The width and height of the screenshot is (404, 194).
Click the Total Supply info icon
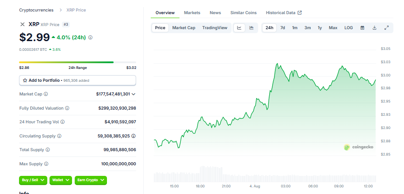coord(48,150)
